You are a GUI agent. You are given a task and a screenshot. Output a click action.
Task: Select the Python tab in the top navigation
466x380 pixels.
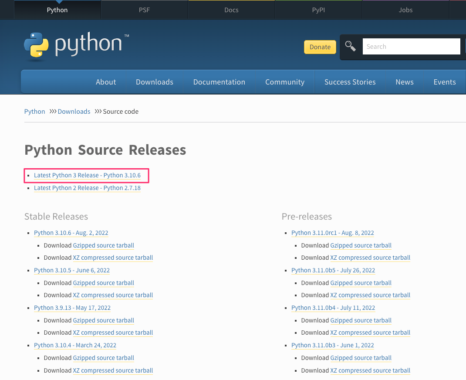tap(57, 10)
